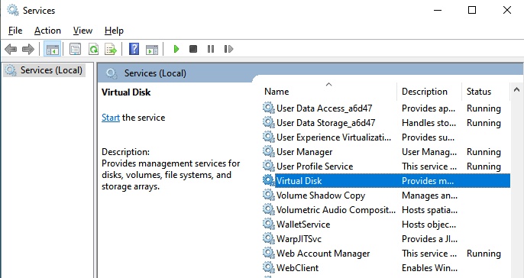Click the Forward arrow toolbar icon
The width and height of the screenshot is (524, 278).
[28, 50]
